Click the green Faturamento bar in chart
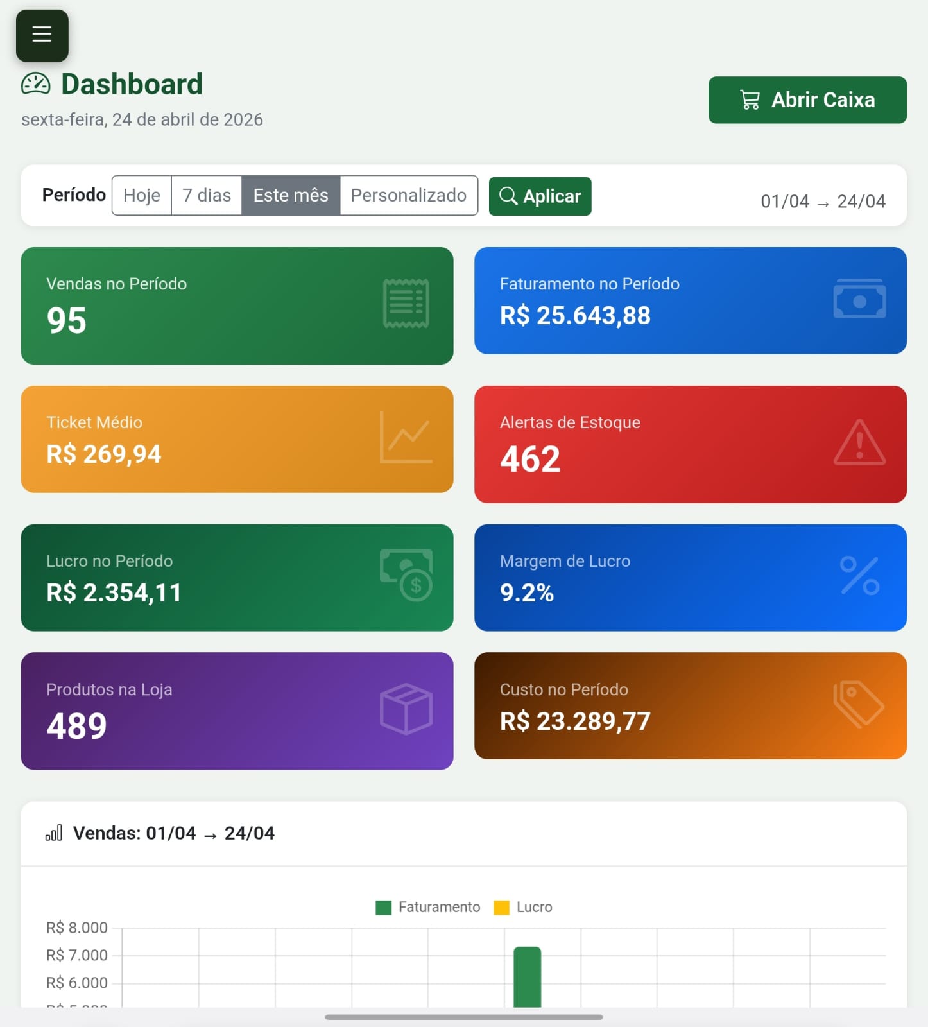The width and height of the screenshot is (928, 1027). point(528,977)
